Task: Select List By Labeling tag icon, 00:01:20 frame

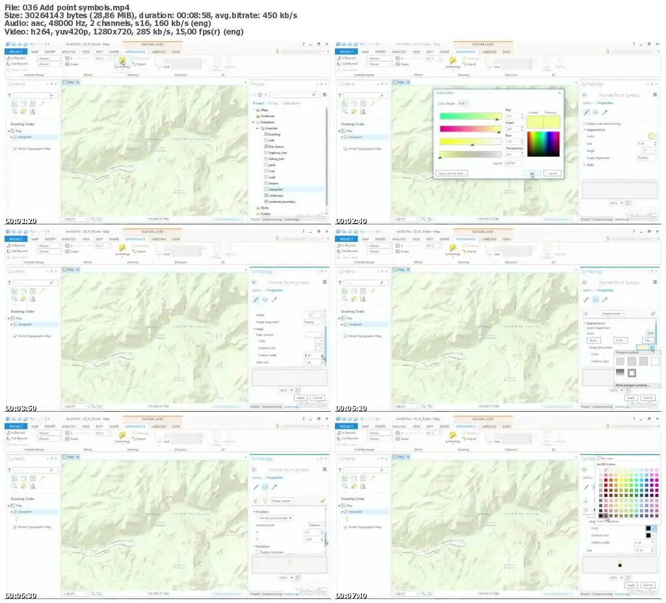Action: [x=24, y=111]
